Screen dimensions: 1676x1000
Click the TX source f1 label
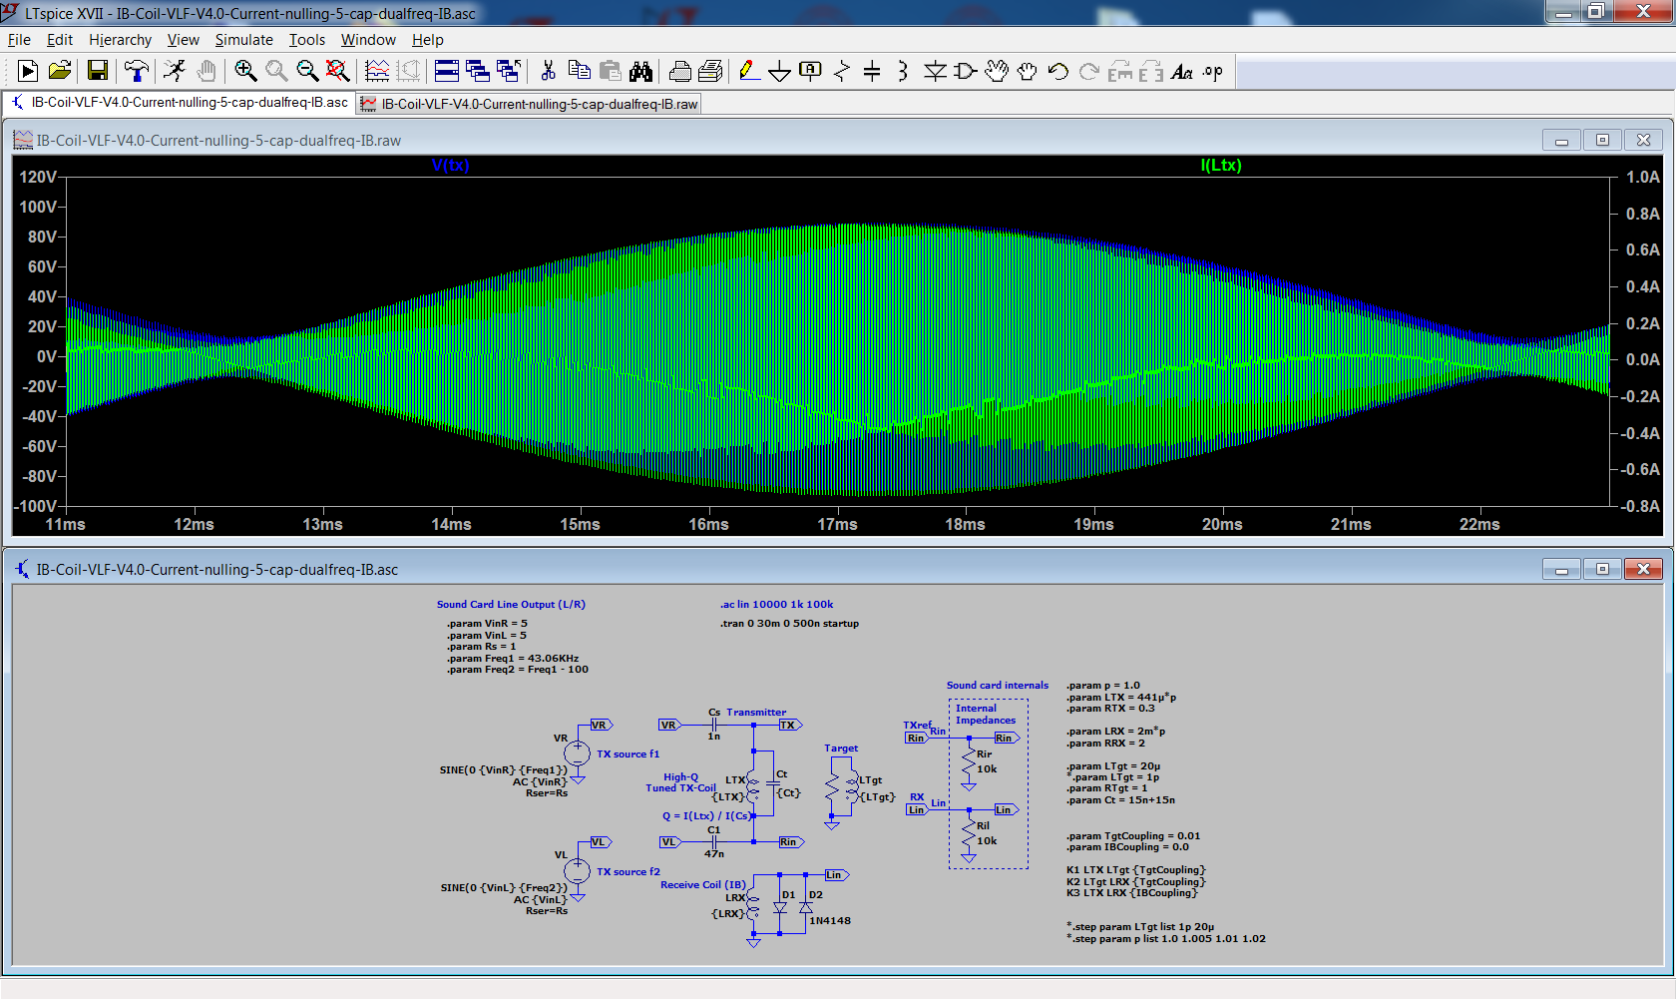coord(628,754)
